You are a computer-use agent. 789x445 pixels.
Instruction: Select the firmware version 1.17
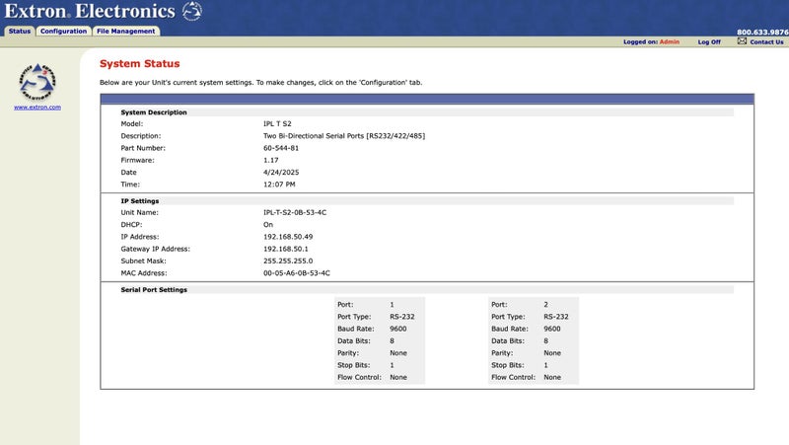(x=270, y=160)
